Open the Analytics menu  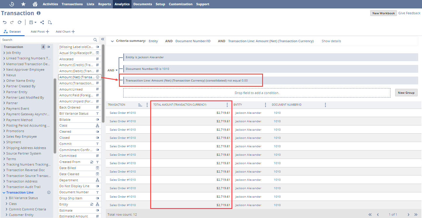click(122, 4)
